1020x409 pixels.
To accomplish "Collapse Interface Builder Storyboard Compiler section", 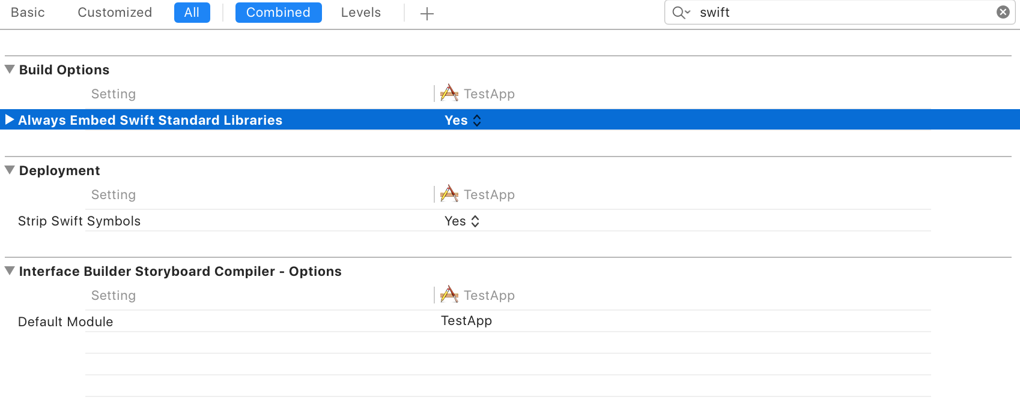I will click(x=10, y=271).
